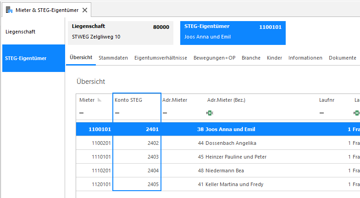This screenshot has height=198, width=360.
Task: Click the Adr.Mieter column header
Action: click(175, 100)
